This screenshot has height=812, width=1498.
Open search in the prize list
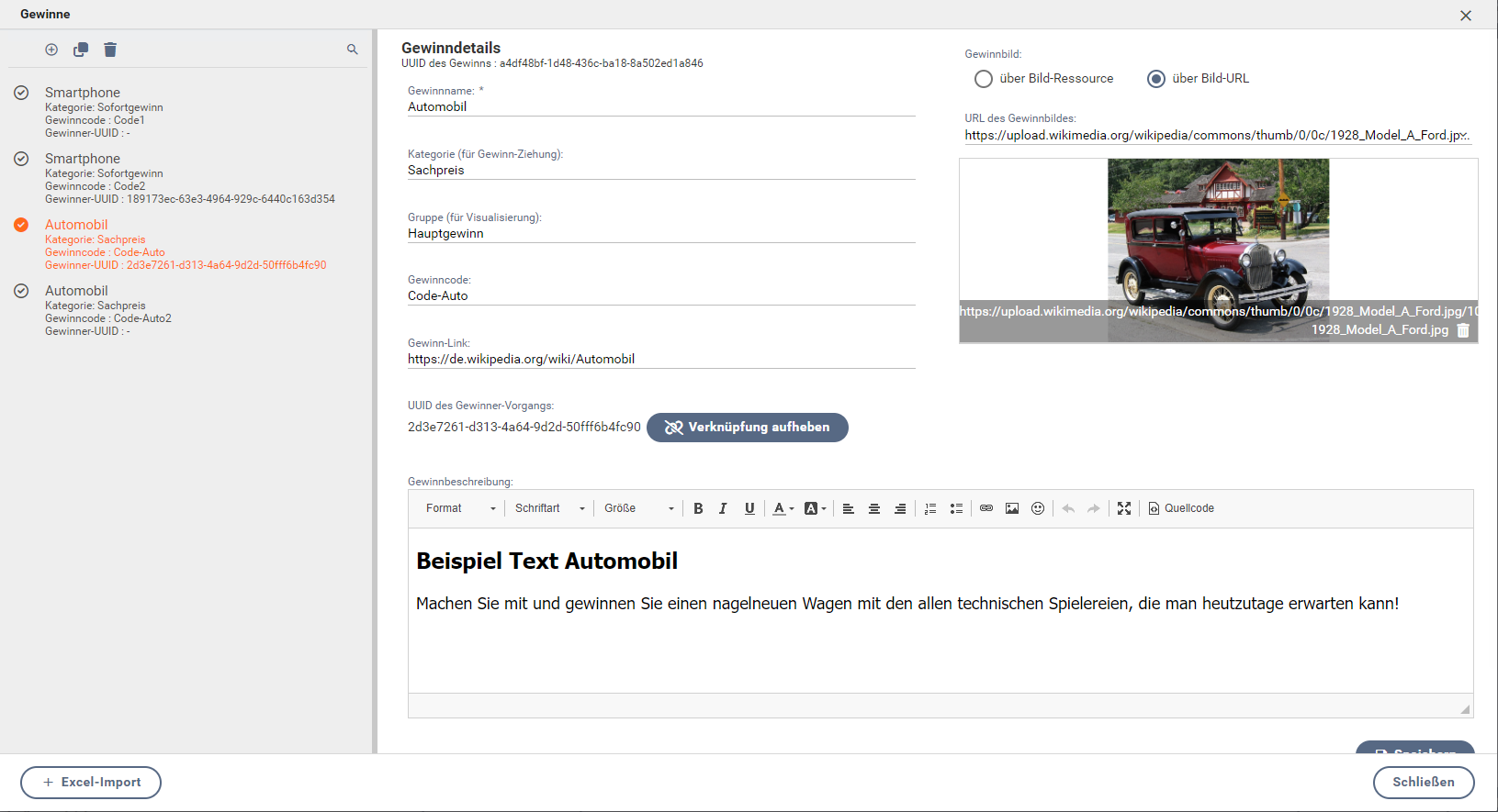pos(353,50)
